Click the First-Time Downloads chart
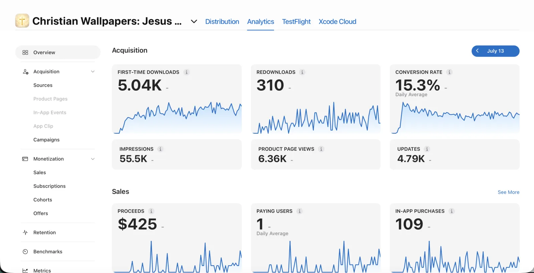534x273 pixels. (x=177, y=117)
